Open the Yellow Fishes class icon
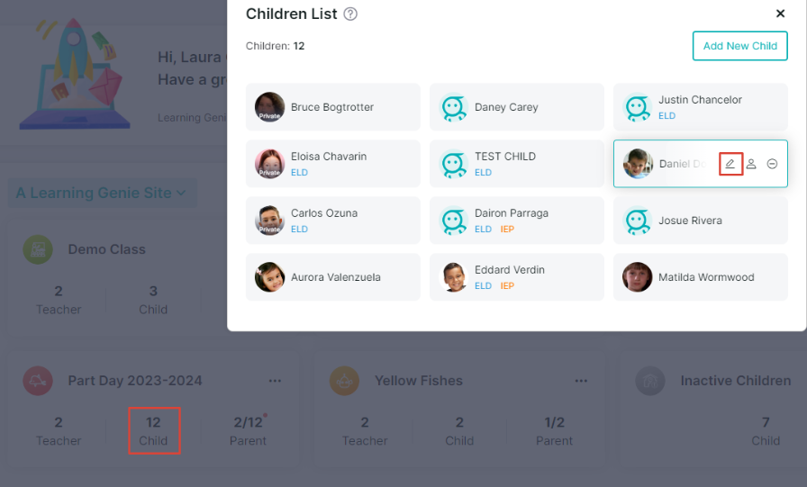Image resolution: width=807 pixels, height=487 pixels. pos(344,381)
